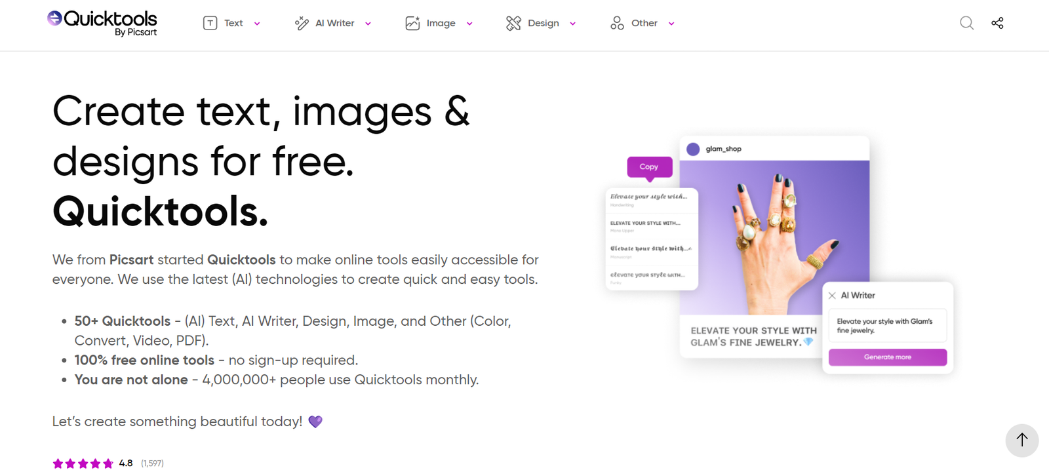Click the five-star 4.8 rating
Screen dimensions: 1049x472
pyautogui.click(x=83, y=463)
